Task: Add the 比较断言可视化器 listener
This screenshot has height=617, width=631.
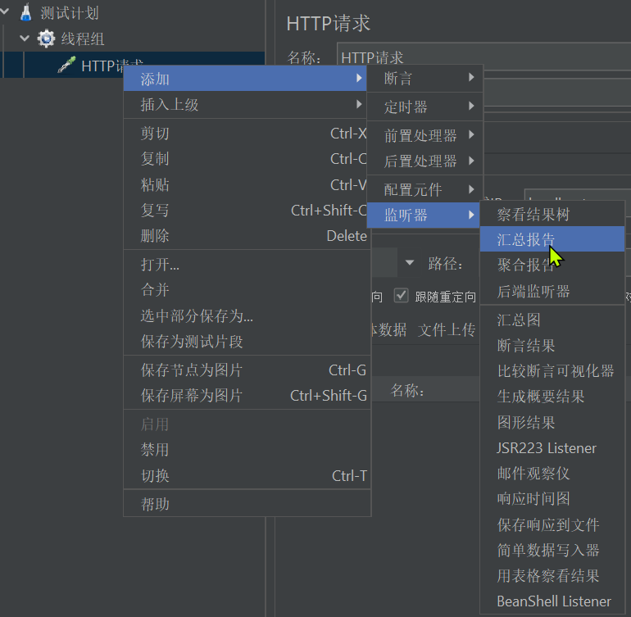Action: (x=552, y=370)
